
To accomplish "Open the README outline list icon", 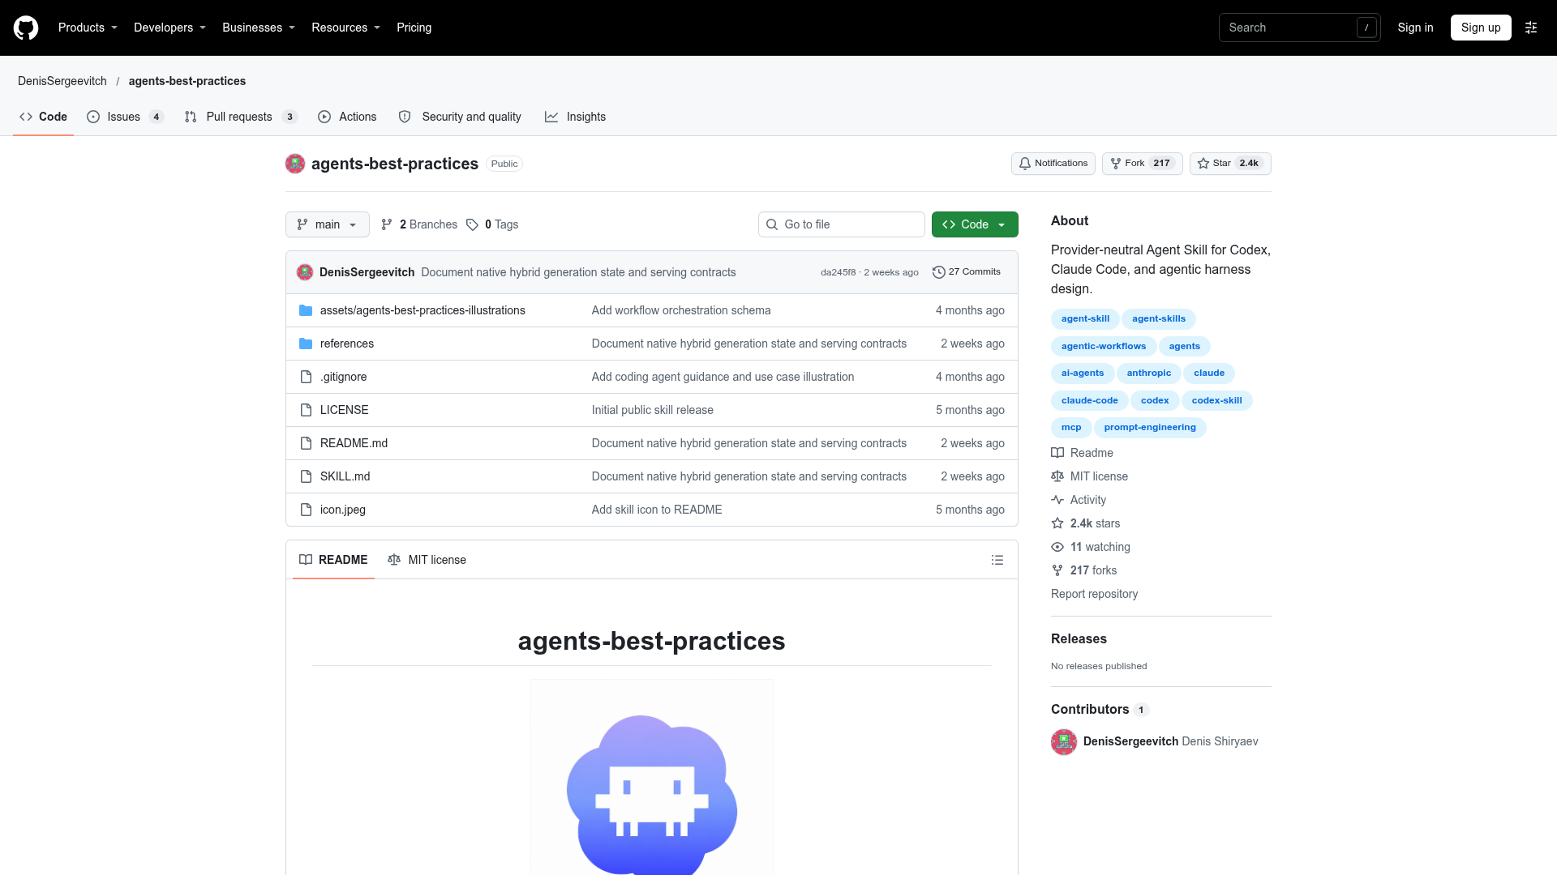I will (997, 560).
